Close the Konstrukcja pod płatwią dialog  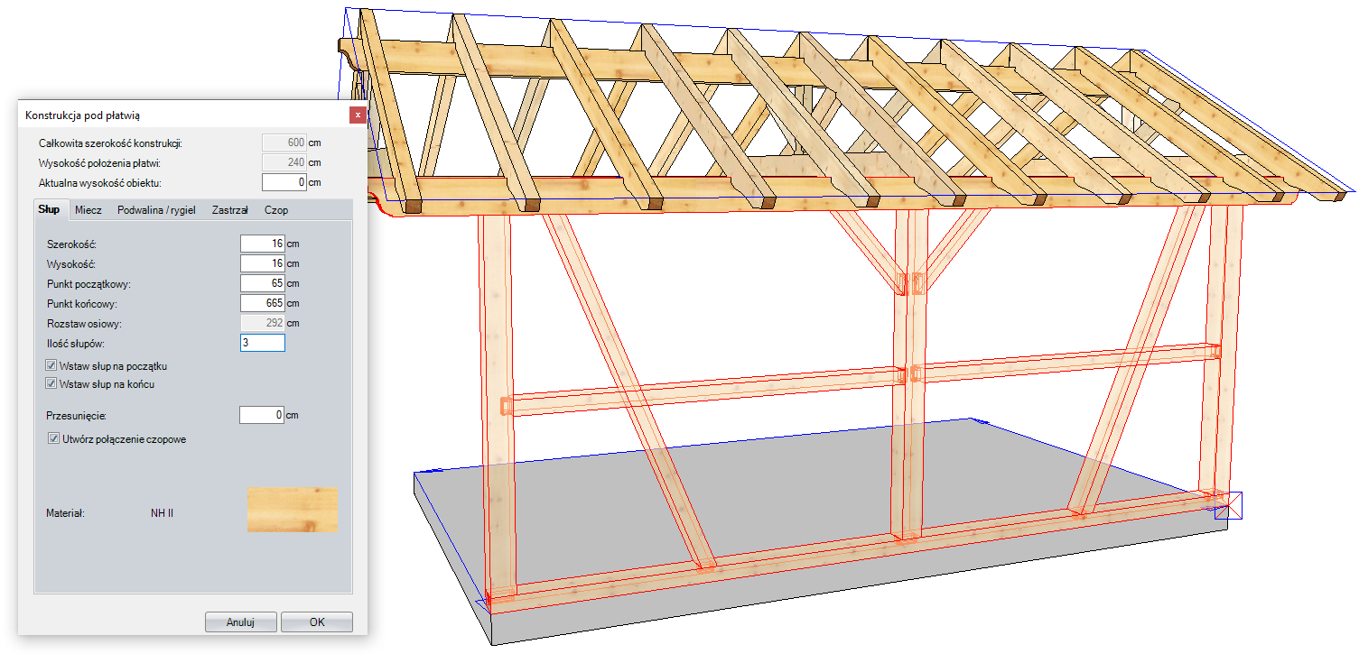click(x=358, y=115)
